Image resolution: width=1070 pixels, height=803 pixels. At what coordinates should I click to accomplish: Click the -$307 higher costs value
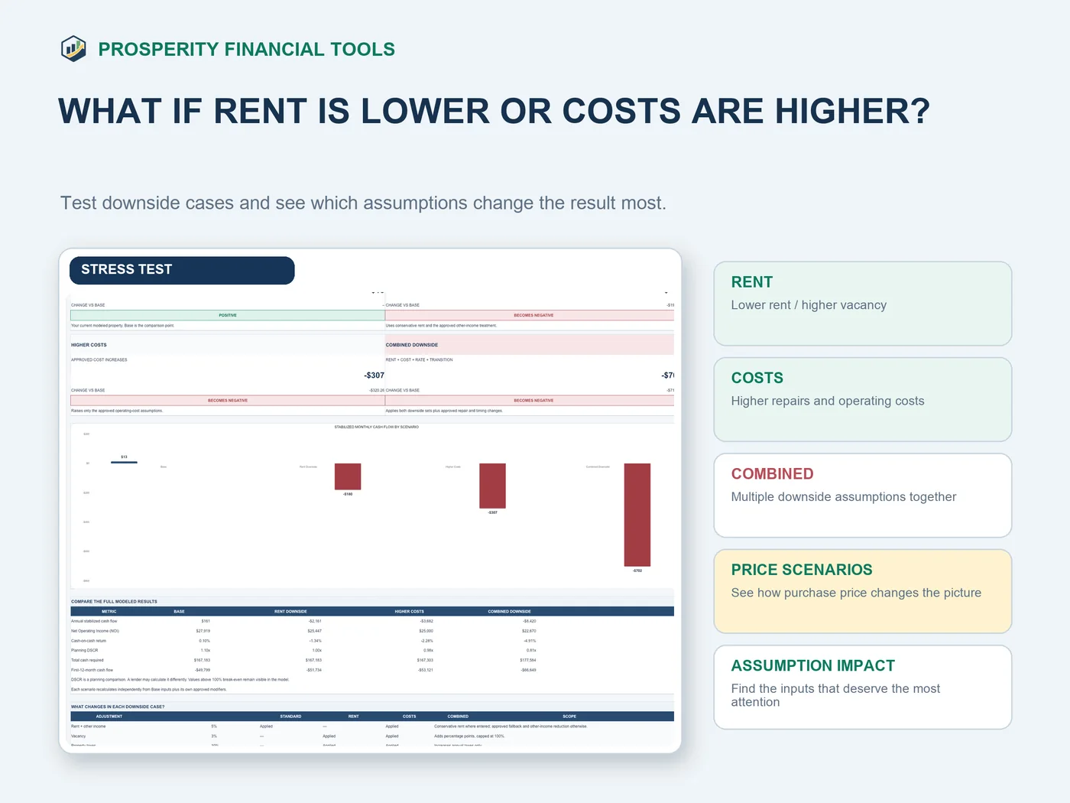pyautogui.click(x=374, y=375)
